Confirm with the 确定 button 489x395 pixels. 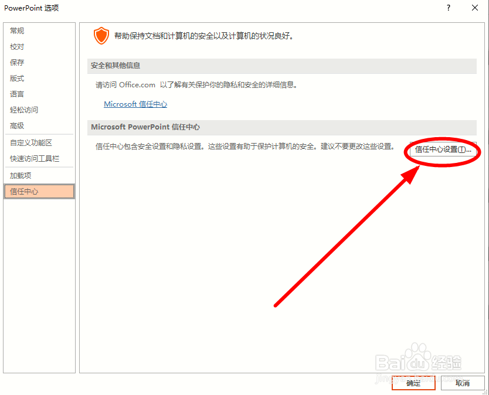tap(413, 383)
